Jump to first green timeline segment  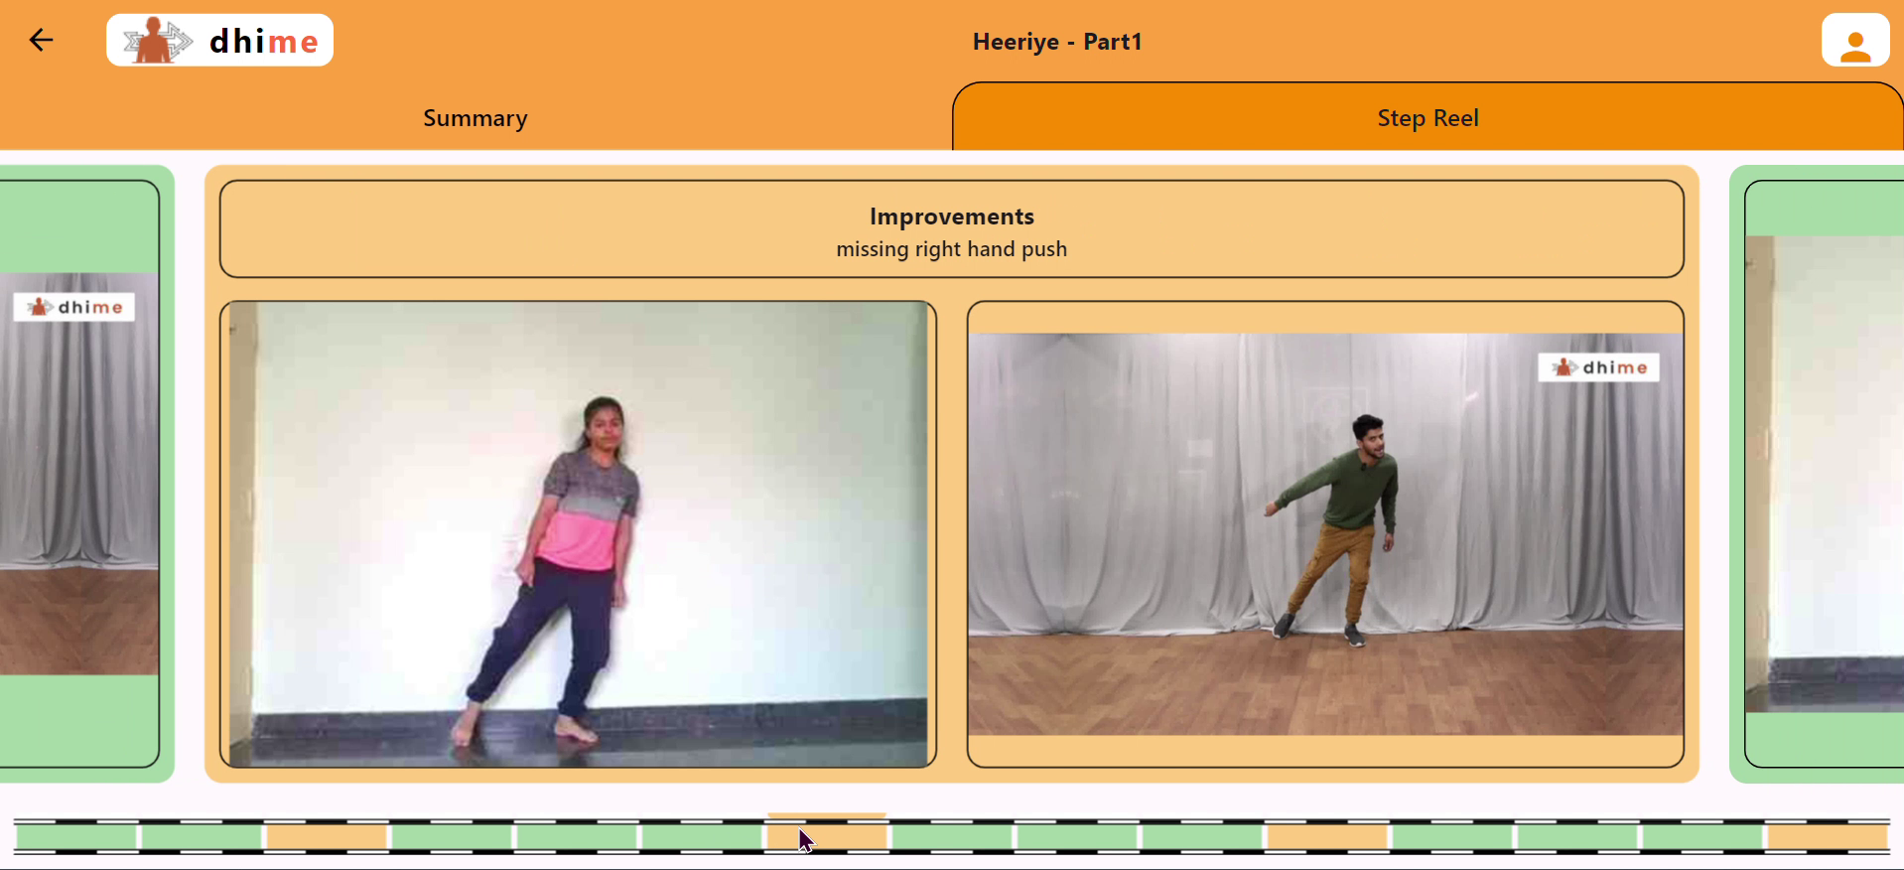point(75,836)
